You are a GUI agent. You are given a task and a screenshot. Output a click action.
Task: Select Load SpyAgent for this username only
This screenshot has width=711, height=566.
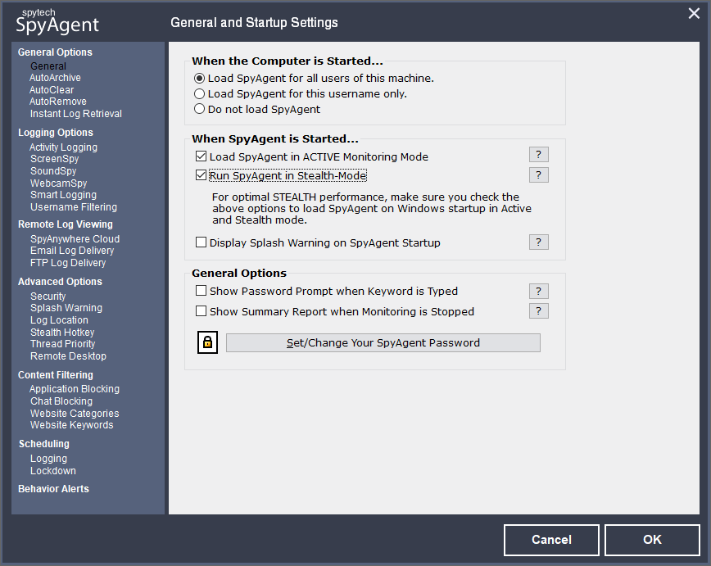pos(301,94)
